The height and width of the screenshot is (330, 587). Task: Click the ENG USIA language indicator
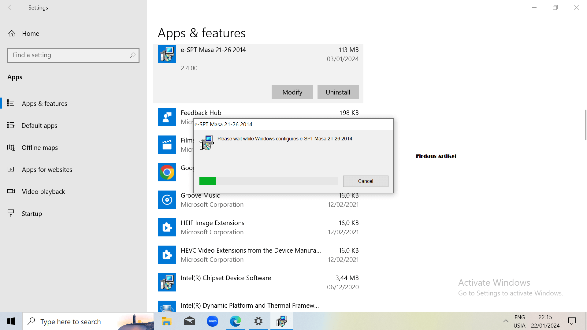(519, 321)
